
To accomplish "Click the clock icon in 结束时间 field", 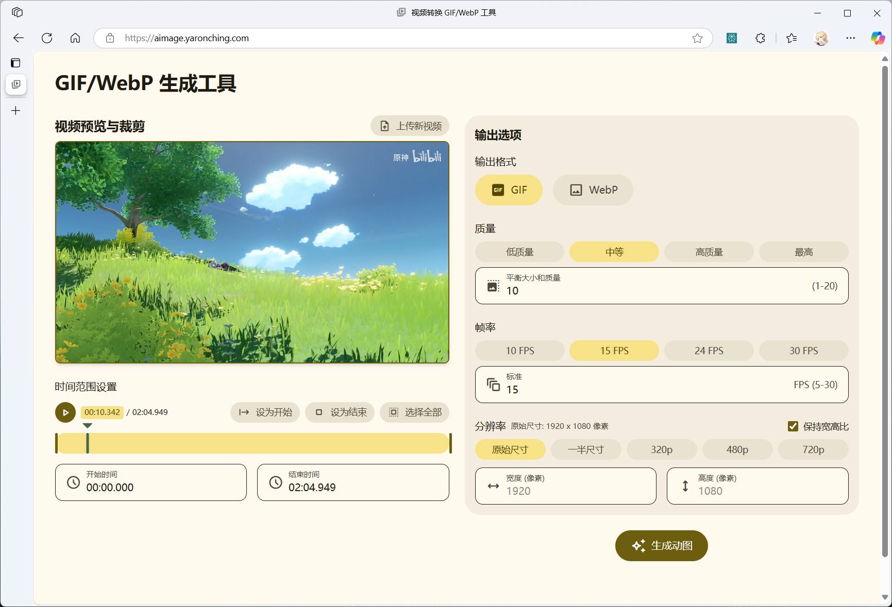I will [x=276, y=482].
